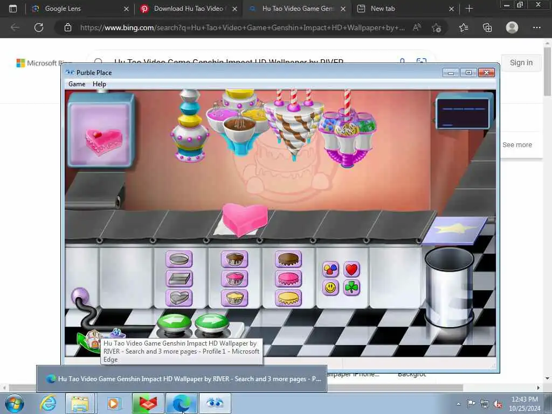Refresh the Bing page

pos(39,27)
